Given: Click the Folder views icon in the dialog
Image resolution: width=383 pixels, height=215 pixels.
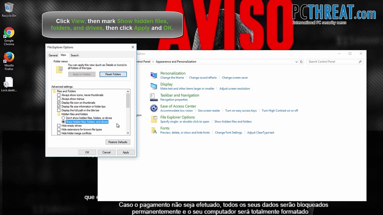Looking at the screenshot, I should [x=60, y=70].
